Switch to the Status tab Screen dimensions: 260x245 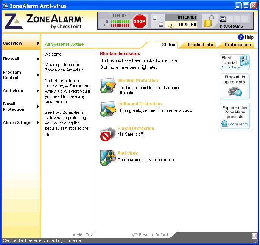(x=168, y=45)
